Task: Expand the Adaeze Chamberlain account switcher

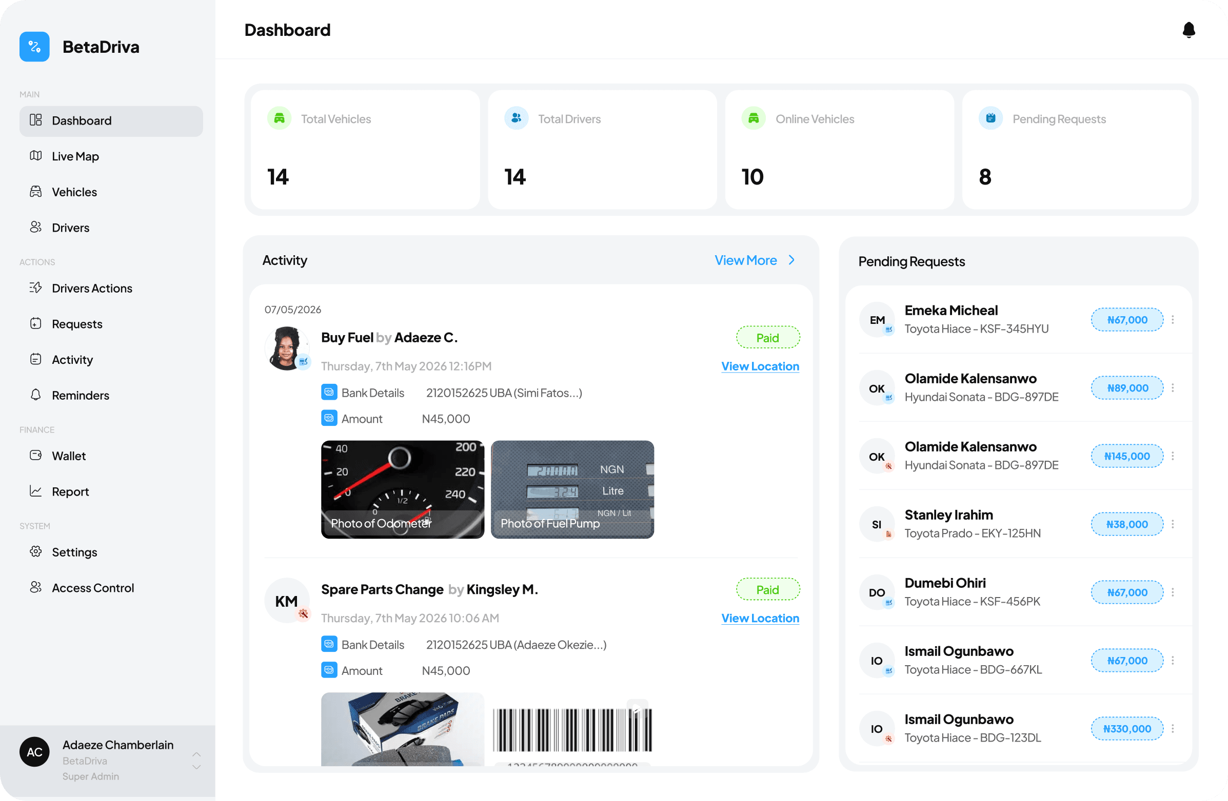Action: pyautogui.click(x=196, y=761)
